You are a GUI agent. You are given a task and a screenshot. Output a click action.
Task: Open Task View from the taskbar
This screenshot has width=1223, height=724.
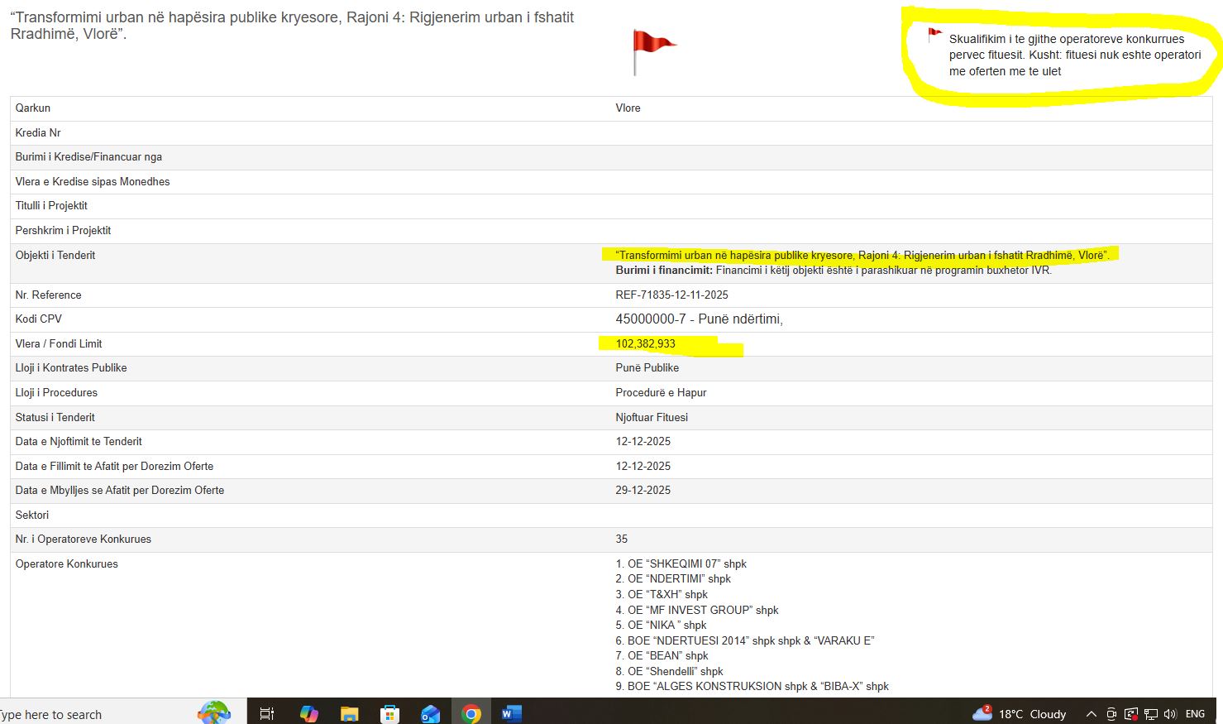coord(267,713)
